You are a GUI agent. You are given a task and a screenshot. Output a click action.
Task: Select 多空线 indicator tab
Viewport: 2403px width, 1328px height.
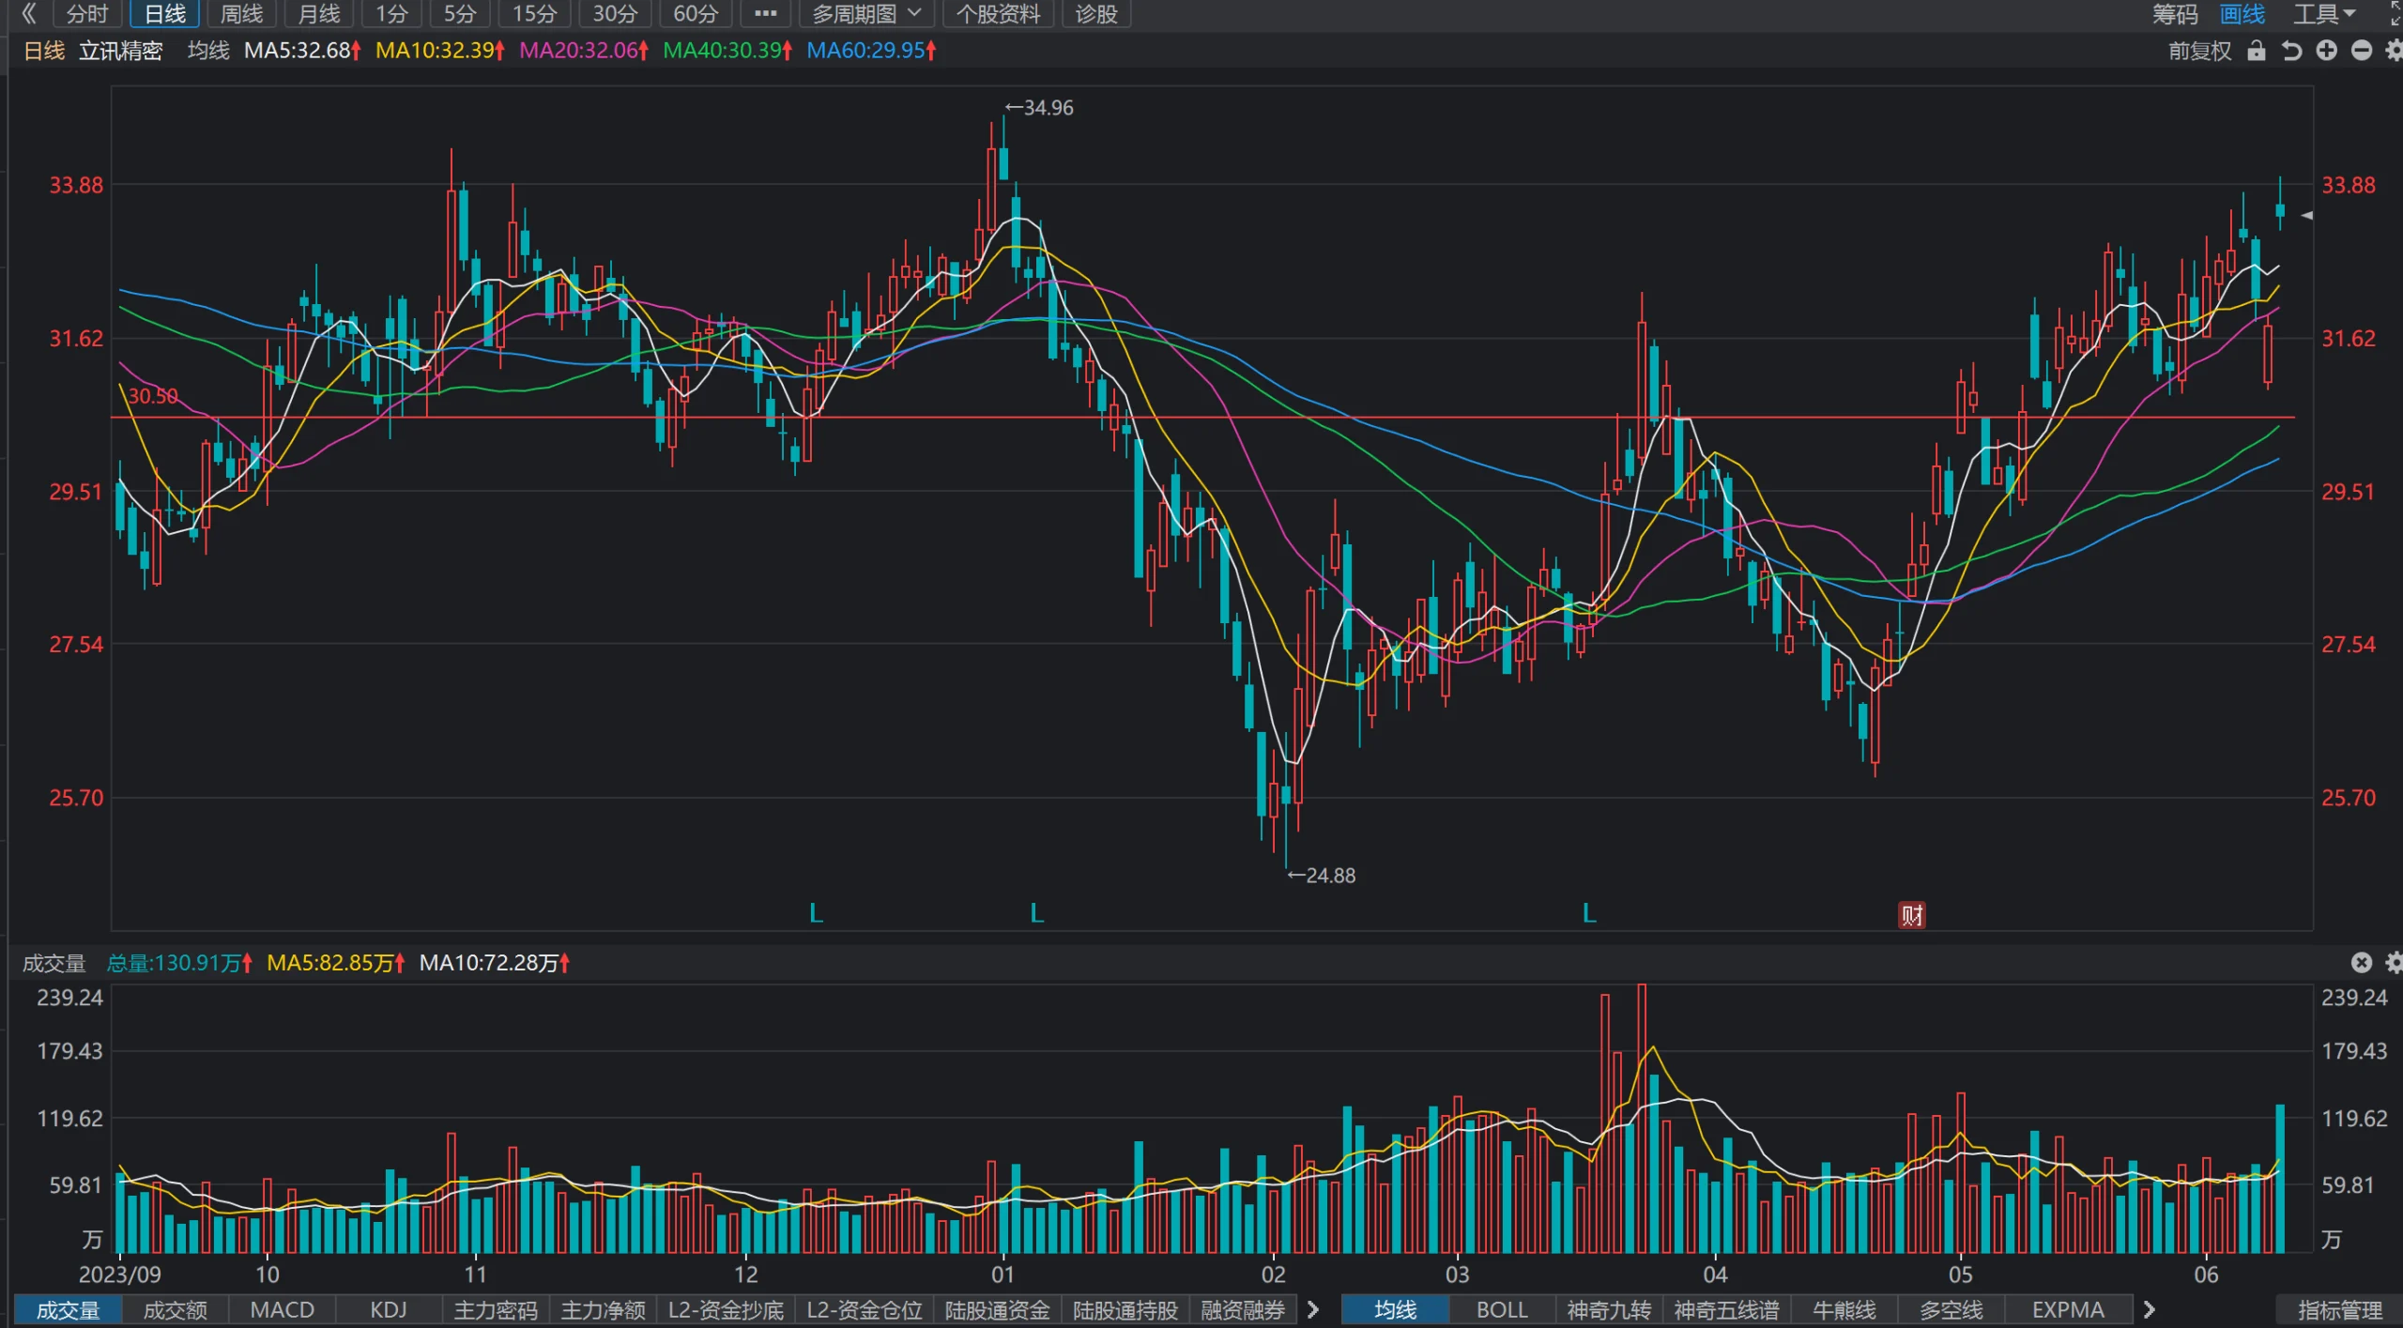tap(1951, 1309)
